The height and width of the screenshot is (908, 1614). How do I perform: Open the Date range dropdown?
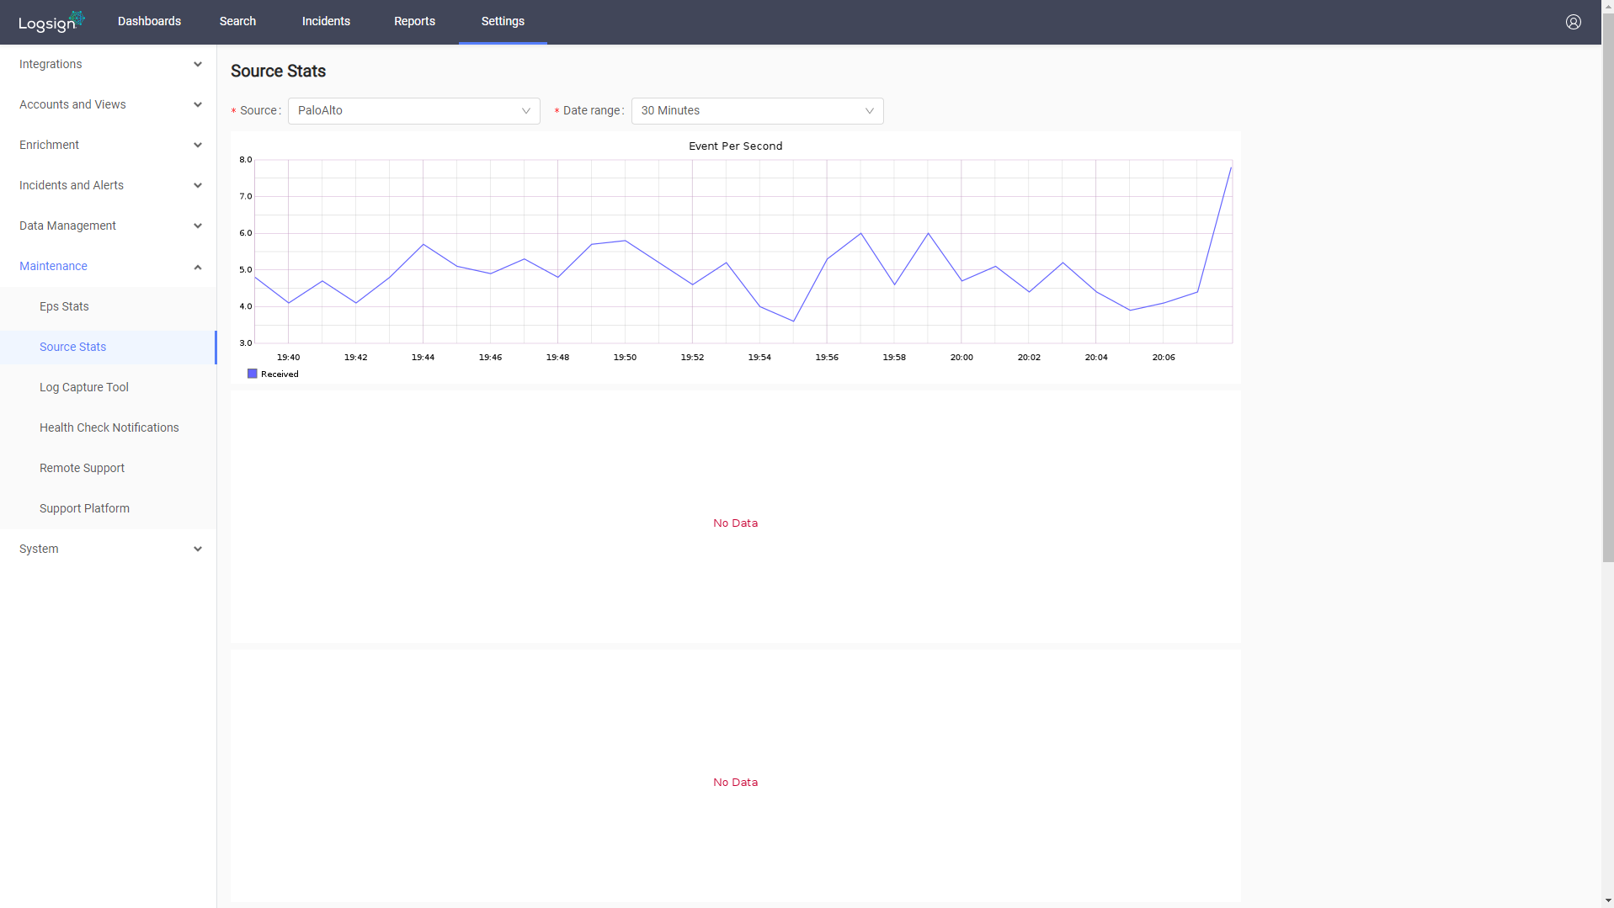[x=757, y=111]
